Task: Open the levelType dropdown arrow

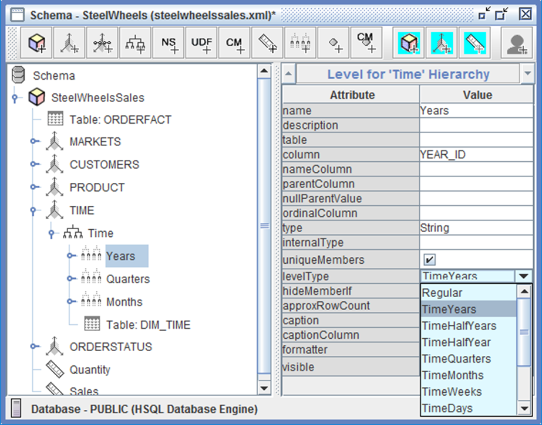Action: [523, 276]
